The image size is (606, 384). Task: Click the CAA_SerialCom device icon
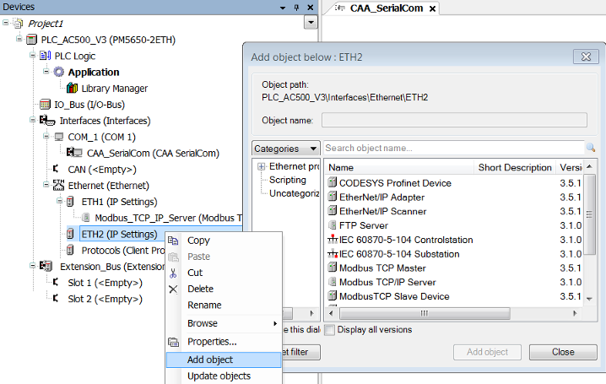tap(78, 154)
